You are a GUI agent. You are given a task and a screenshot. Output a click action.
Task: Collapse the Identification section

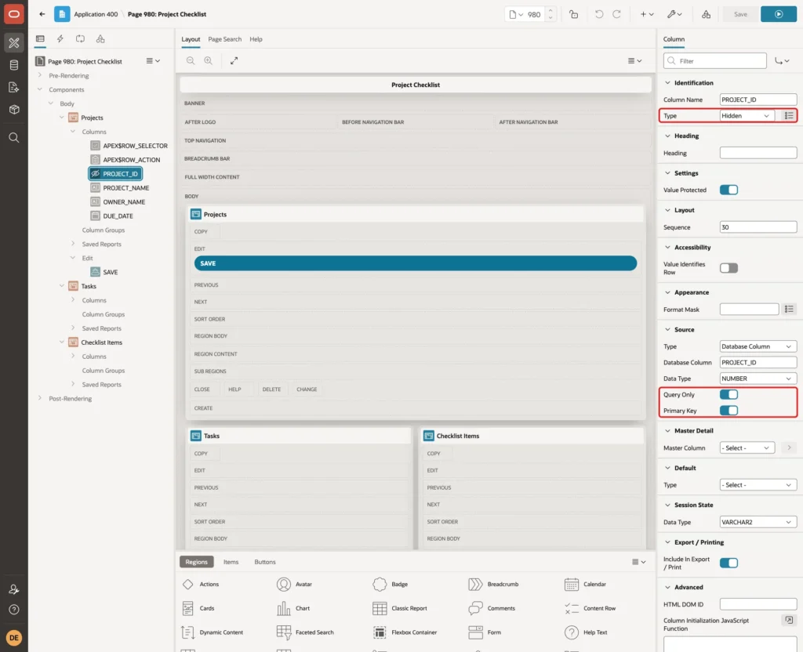tap(667, 83)
